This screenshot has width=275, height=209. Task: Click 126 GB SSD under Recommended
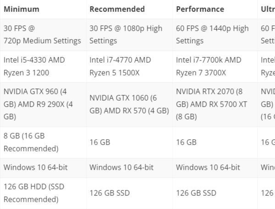point(129,193)
